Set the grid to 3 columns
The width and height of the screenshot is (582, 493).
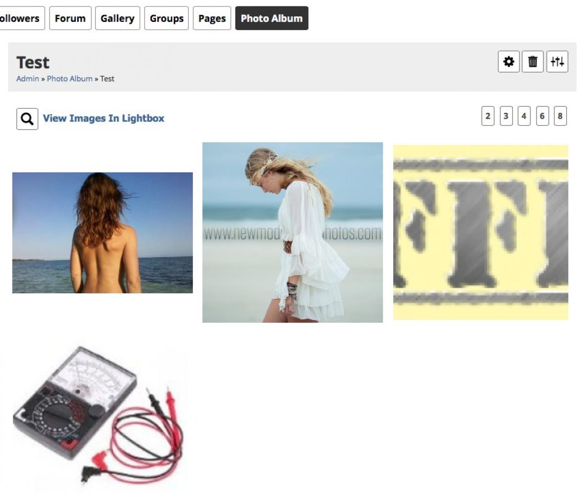(506, 116)
